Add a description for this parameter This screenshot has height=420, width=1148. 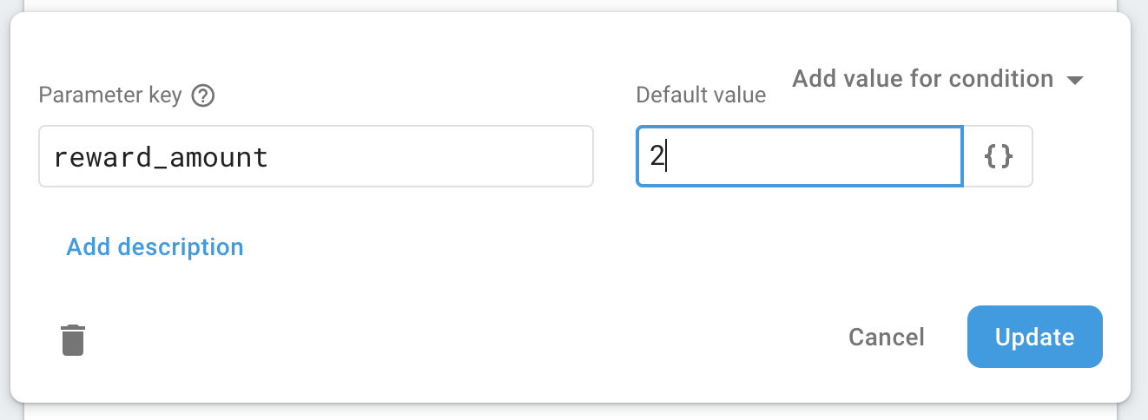pos(155,247)
